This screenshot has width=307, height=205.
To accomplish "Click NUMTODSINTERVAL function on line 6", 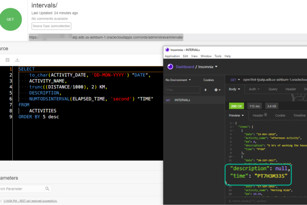I will (x=49, y=99).
